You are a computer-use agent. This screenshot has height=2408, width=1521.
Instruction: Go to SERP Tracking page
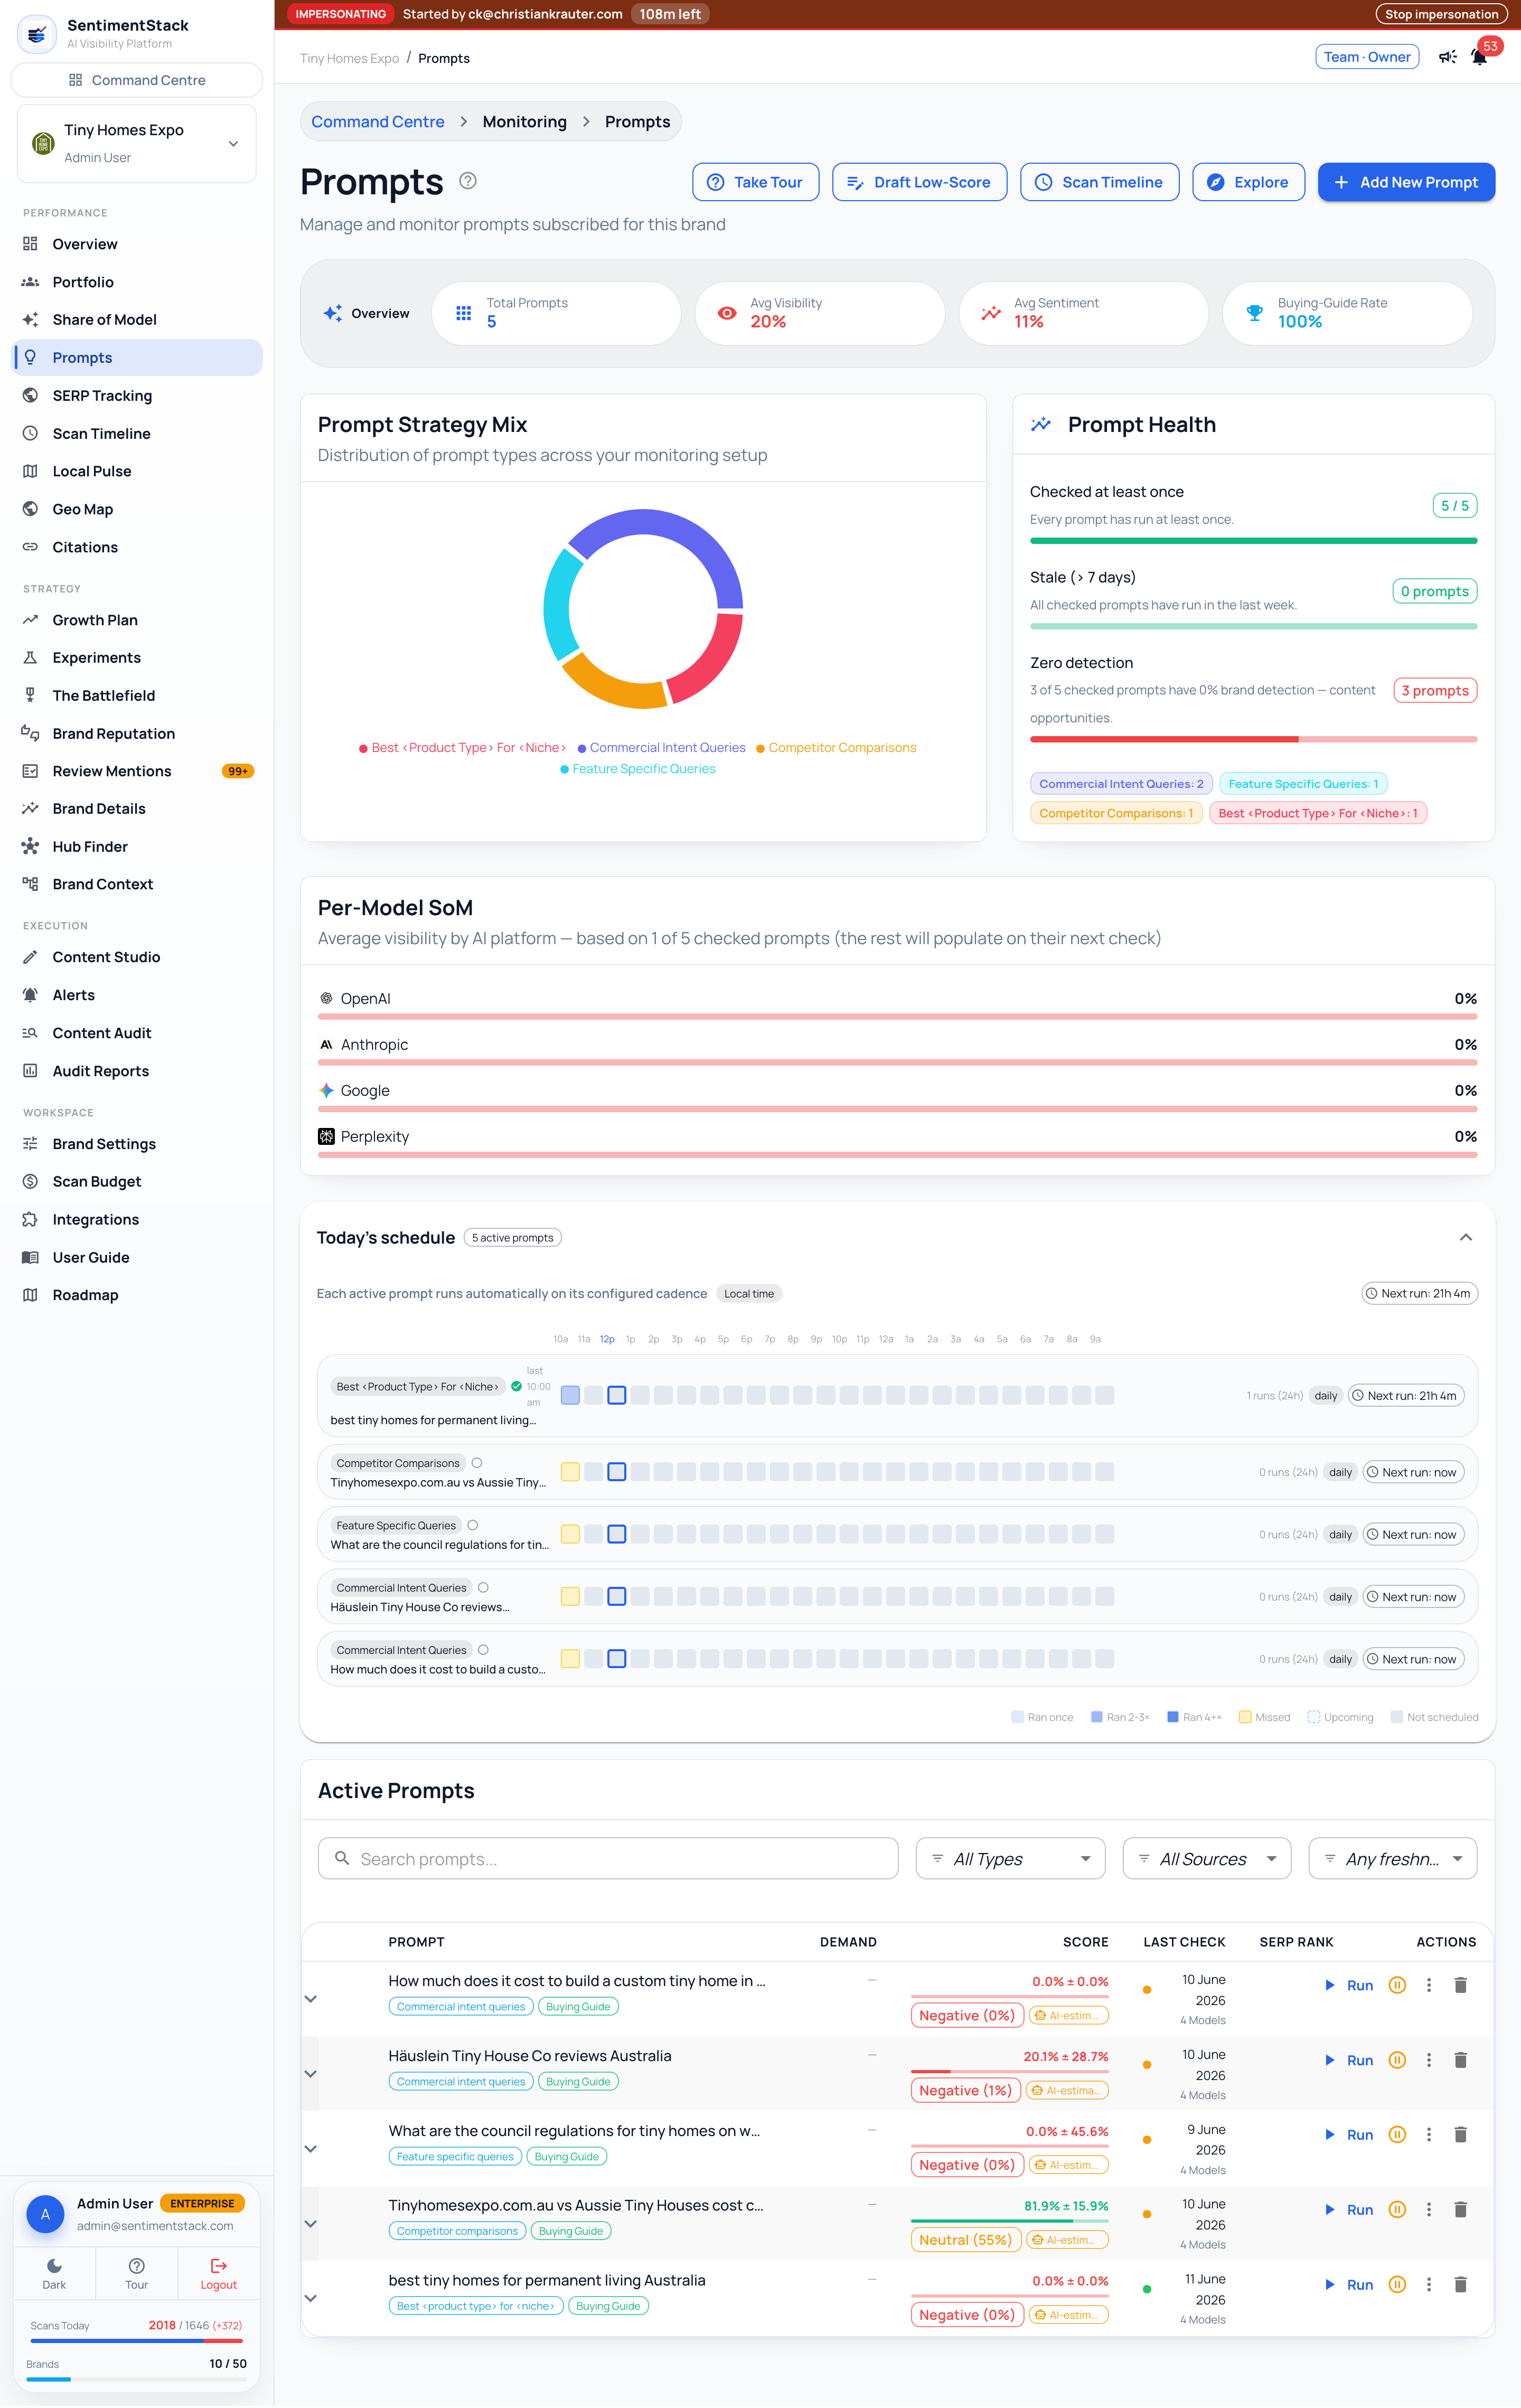tap(137, 396)
